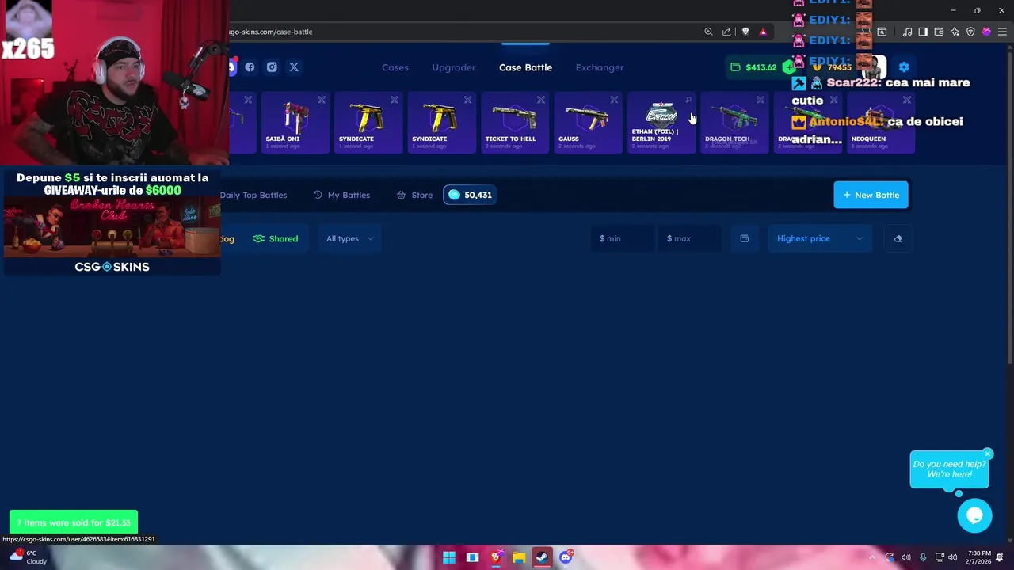Screen dimensions: 1014x570
Task: Open My Battles
Action: click(x=341, y=195)
